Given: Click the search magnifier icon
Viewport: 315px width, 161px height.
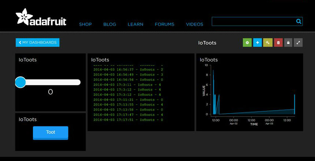Looking at the screenshot, I should [x=299, y=21].
